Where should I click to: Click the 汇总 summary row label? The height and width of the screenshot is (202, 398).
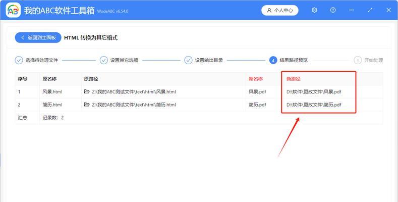[x=22, y=118]
